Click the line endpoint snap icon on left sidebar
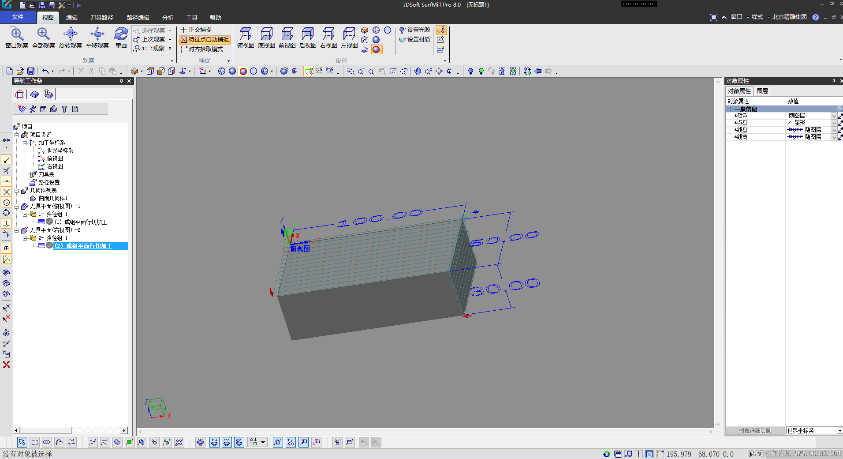 pos(6,160)
